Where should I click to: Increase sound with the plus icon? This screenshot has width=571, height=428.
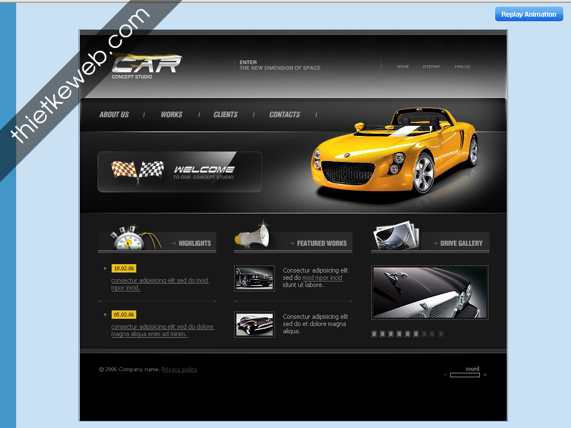[485, 375]
